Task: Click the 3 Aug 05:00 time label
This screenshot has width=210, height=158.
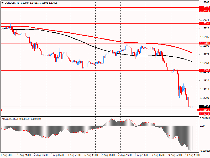Action: 57,155
